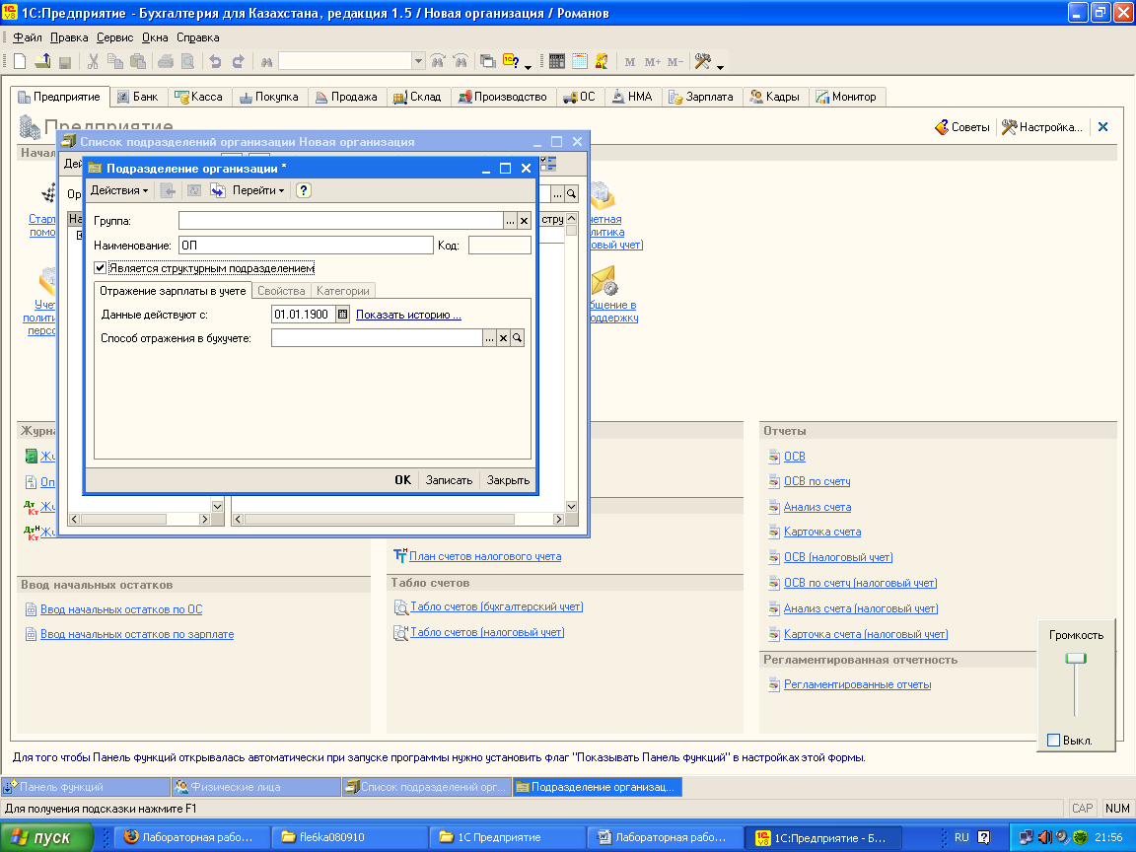Click the Cut scissors toolbar icon
Screen dimensions: 1136x852
coord(93,61)
